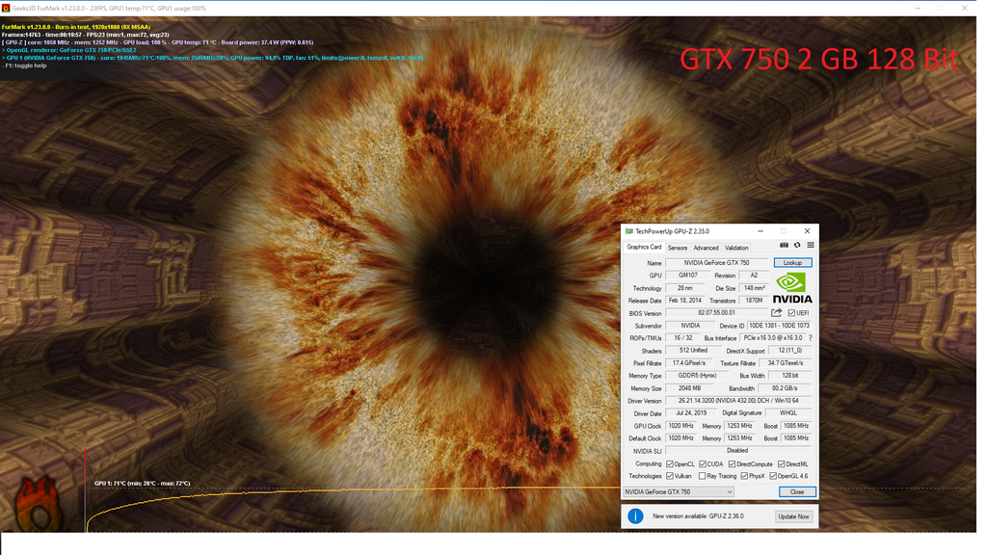This screenshot has width=987, height=555.
Task: Select the Graphics Card tab
Action: pos(644,248)
